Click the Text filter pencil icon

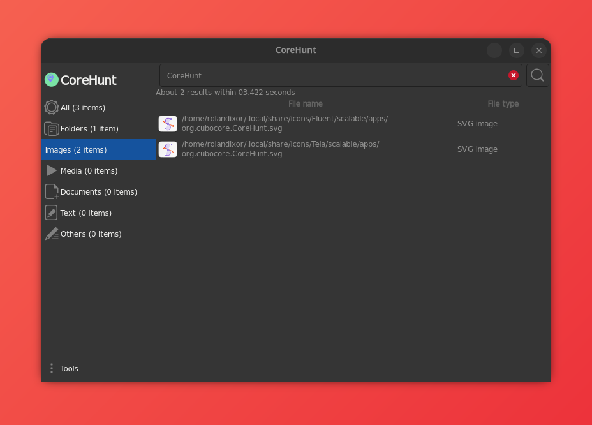point(52,212)
